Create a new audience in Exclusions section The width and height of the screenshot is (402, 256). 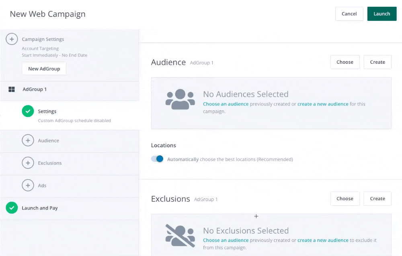click(x=377, y=199)
